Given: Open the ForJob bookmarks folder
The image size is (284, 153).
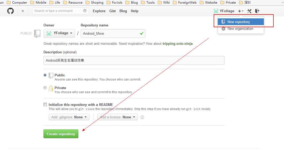Looking at the screenshot, I should [114, 3].
